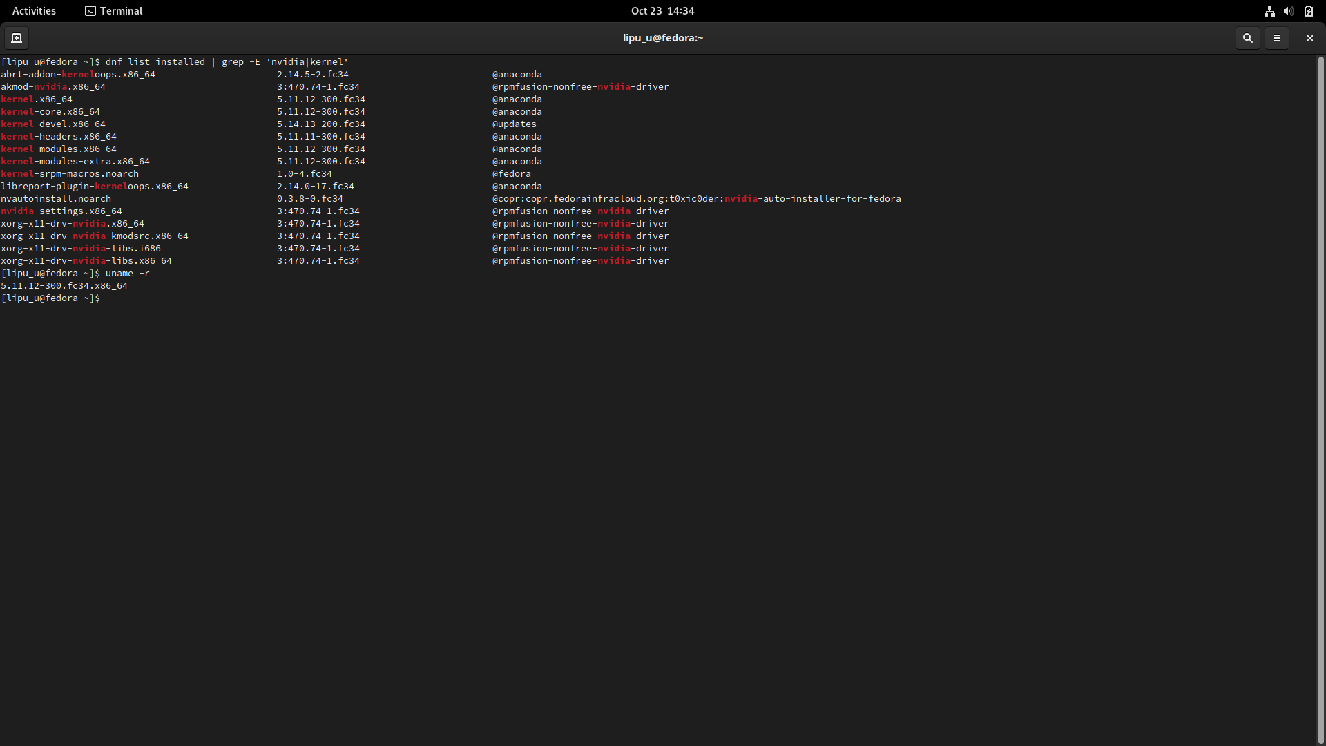Click the copr nvidia-auto-installer-for-fedora repo text
The width and height of the screenshot is (1326, 746).
(x=697, y=199)
